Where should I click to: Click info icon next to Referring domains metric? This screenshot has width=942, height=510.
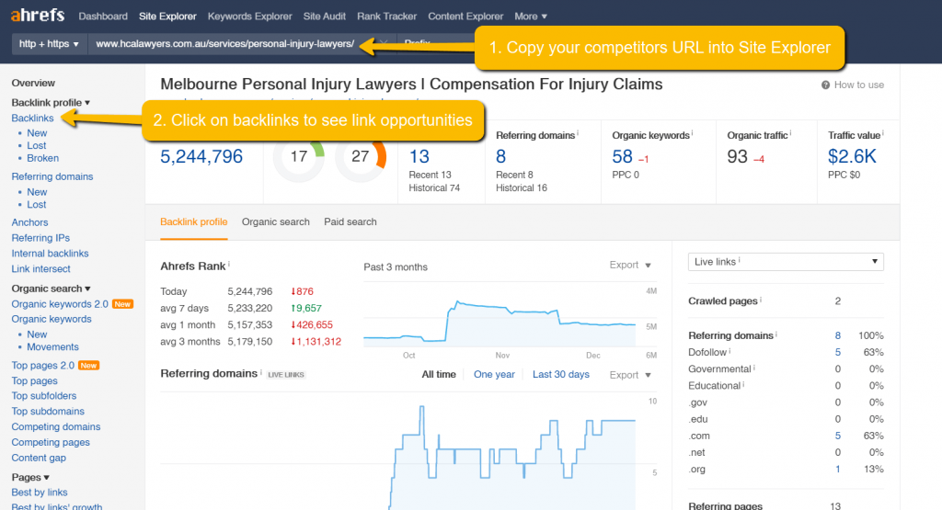pyautogui.click(x=578, y=135)
